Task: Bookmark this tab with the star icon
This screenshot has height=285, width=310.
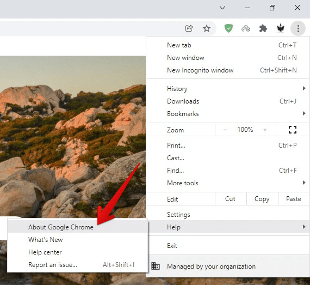Action: pos(207,28)
